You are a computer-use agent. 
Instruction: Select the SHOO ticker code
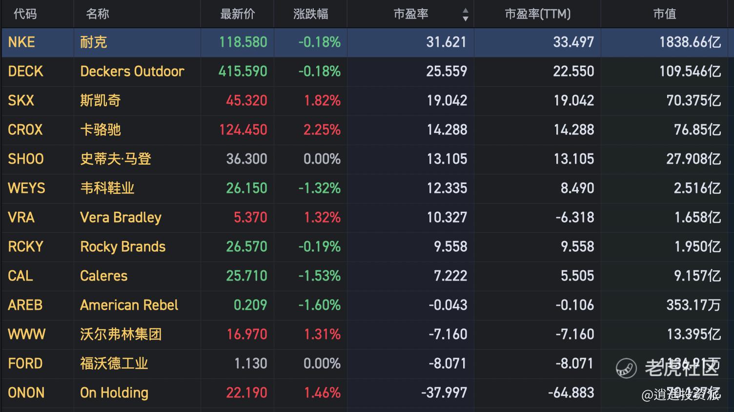[26, 159]
